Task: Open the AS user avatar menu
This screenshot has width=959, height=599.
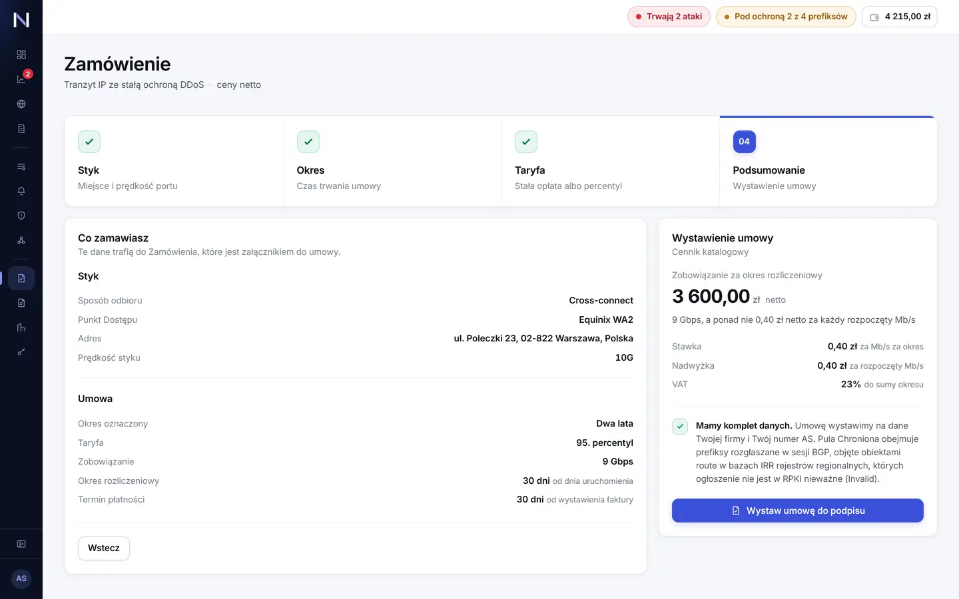Action: pos(21,578)
